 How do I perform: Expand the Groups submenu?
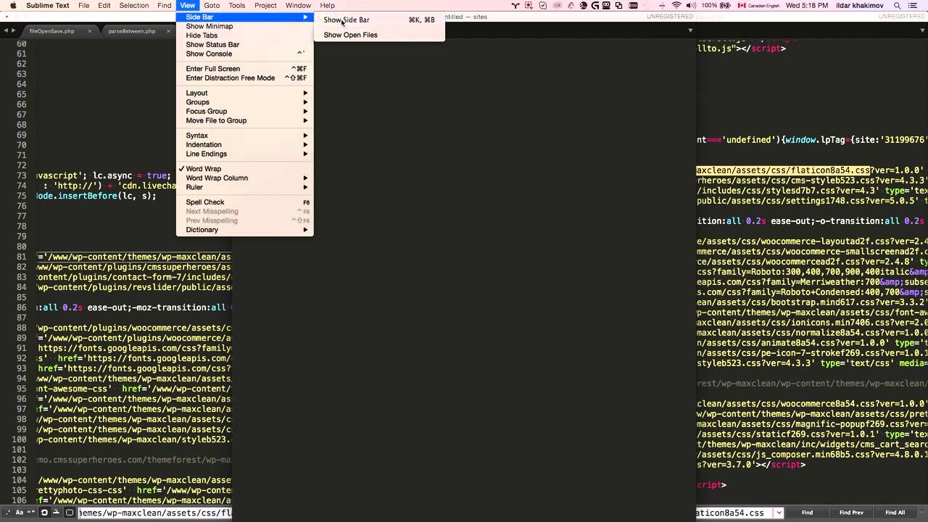(x=245, y=102)
